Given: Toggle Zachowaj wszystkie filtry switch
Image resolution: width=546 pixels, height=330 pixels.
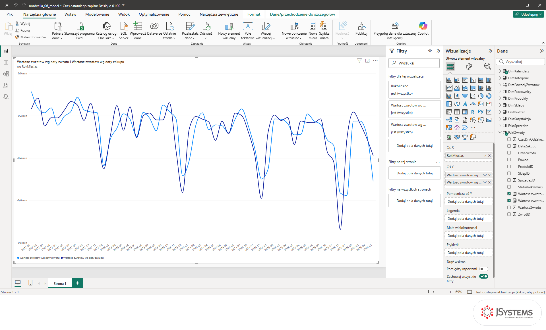Looking at the screenshot, I should pyautogui.click(x=484, y=276).
